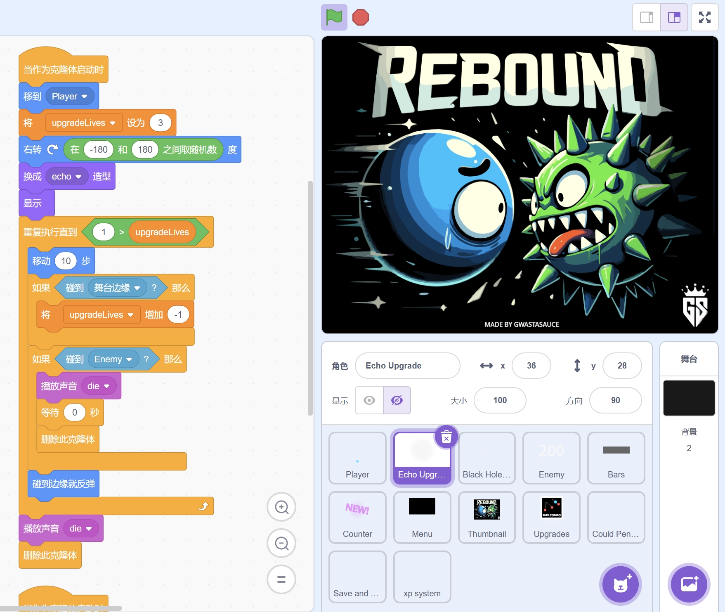The width and height of the screenshot is (725, 612).
Task: Edit the -180 random range value
Action: point(99,149)
